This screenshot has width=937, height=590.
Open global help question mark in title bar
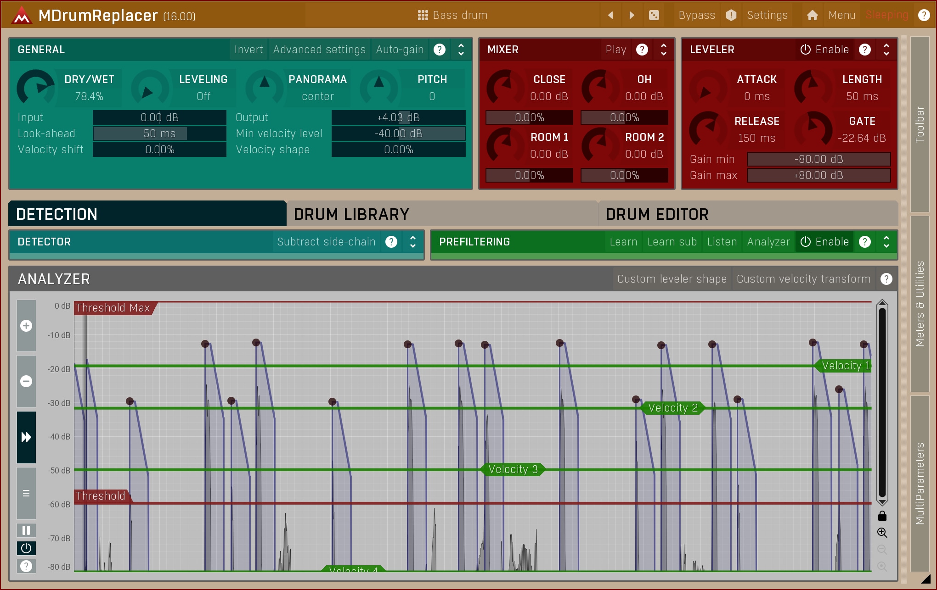pos(924,15)
